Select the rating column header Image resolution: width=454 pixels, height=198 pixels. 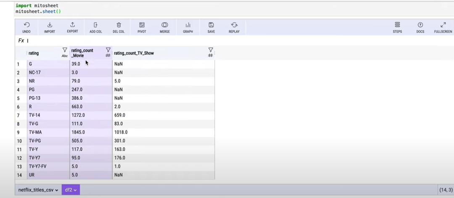coord(34,53)
